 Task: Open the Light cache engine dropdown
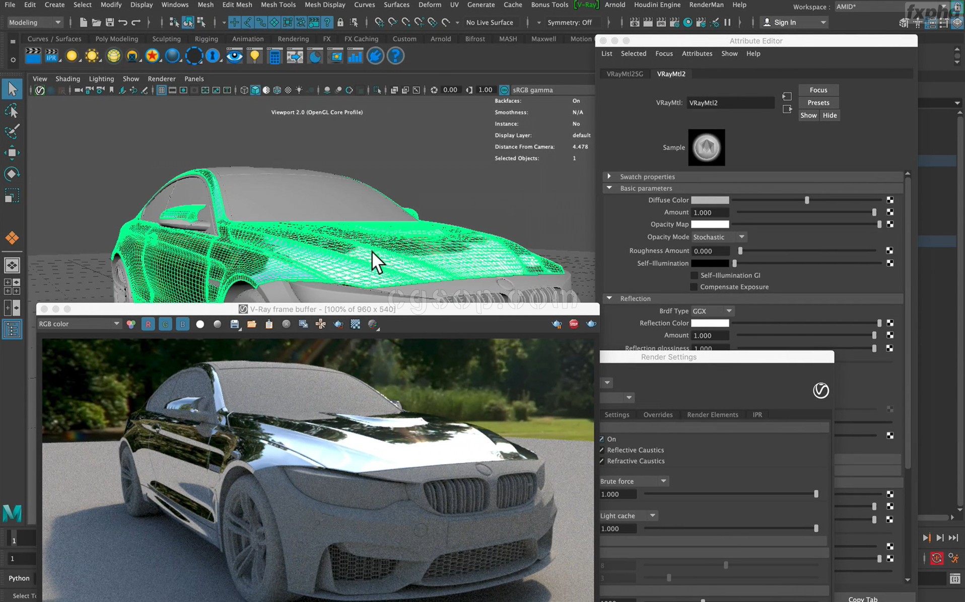pos(628,515)
